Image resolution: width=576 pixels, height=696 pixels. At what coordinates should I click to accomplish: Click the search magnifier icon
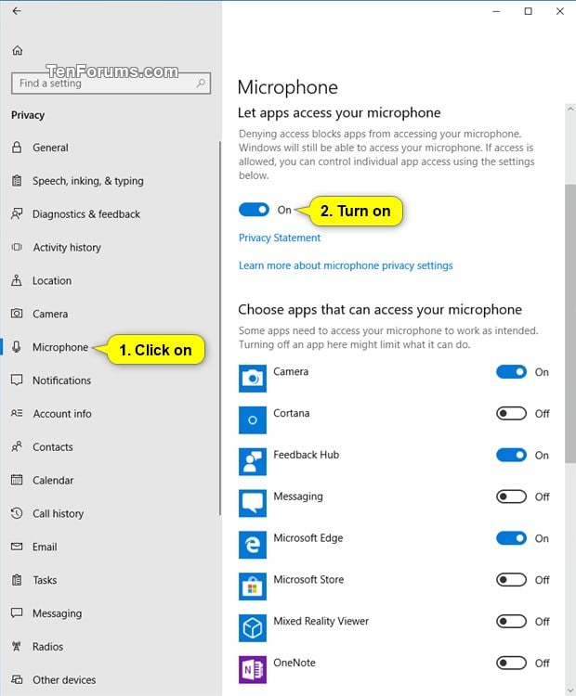(201, 83)
